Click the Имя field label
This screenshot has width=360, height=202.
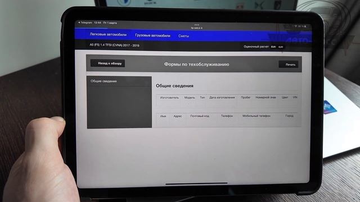[x=163, y=116]
